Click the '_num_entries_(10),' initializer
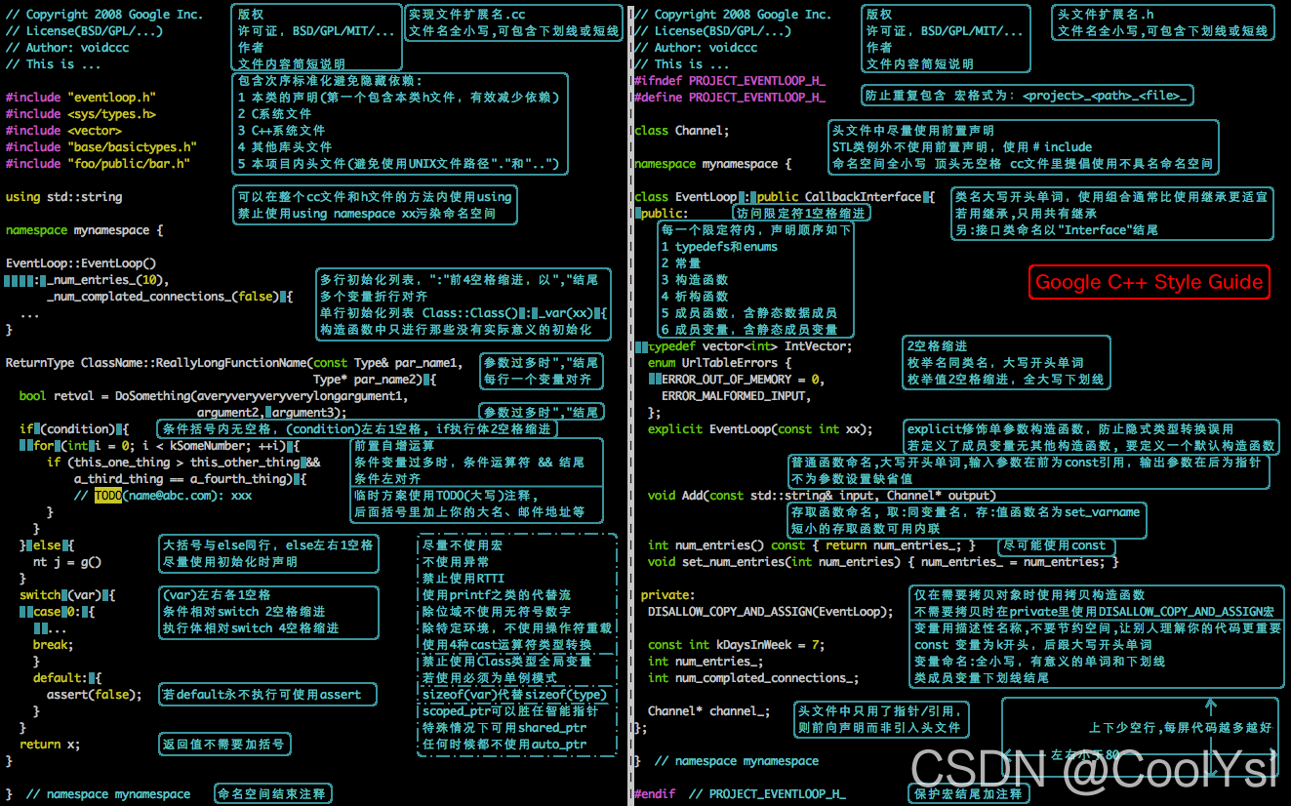 tap(107, 280)
